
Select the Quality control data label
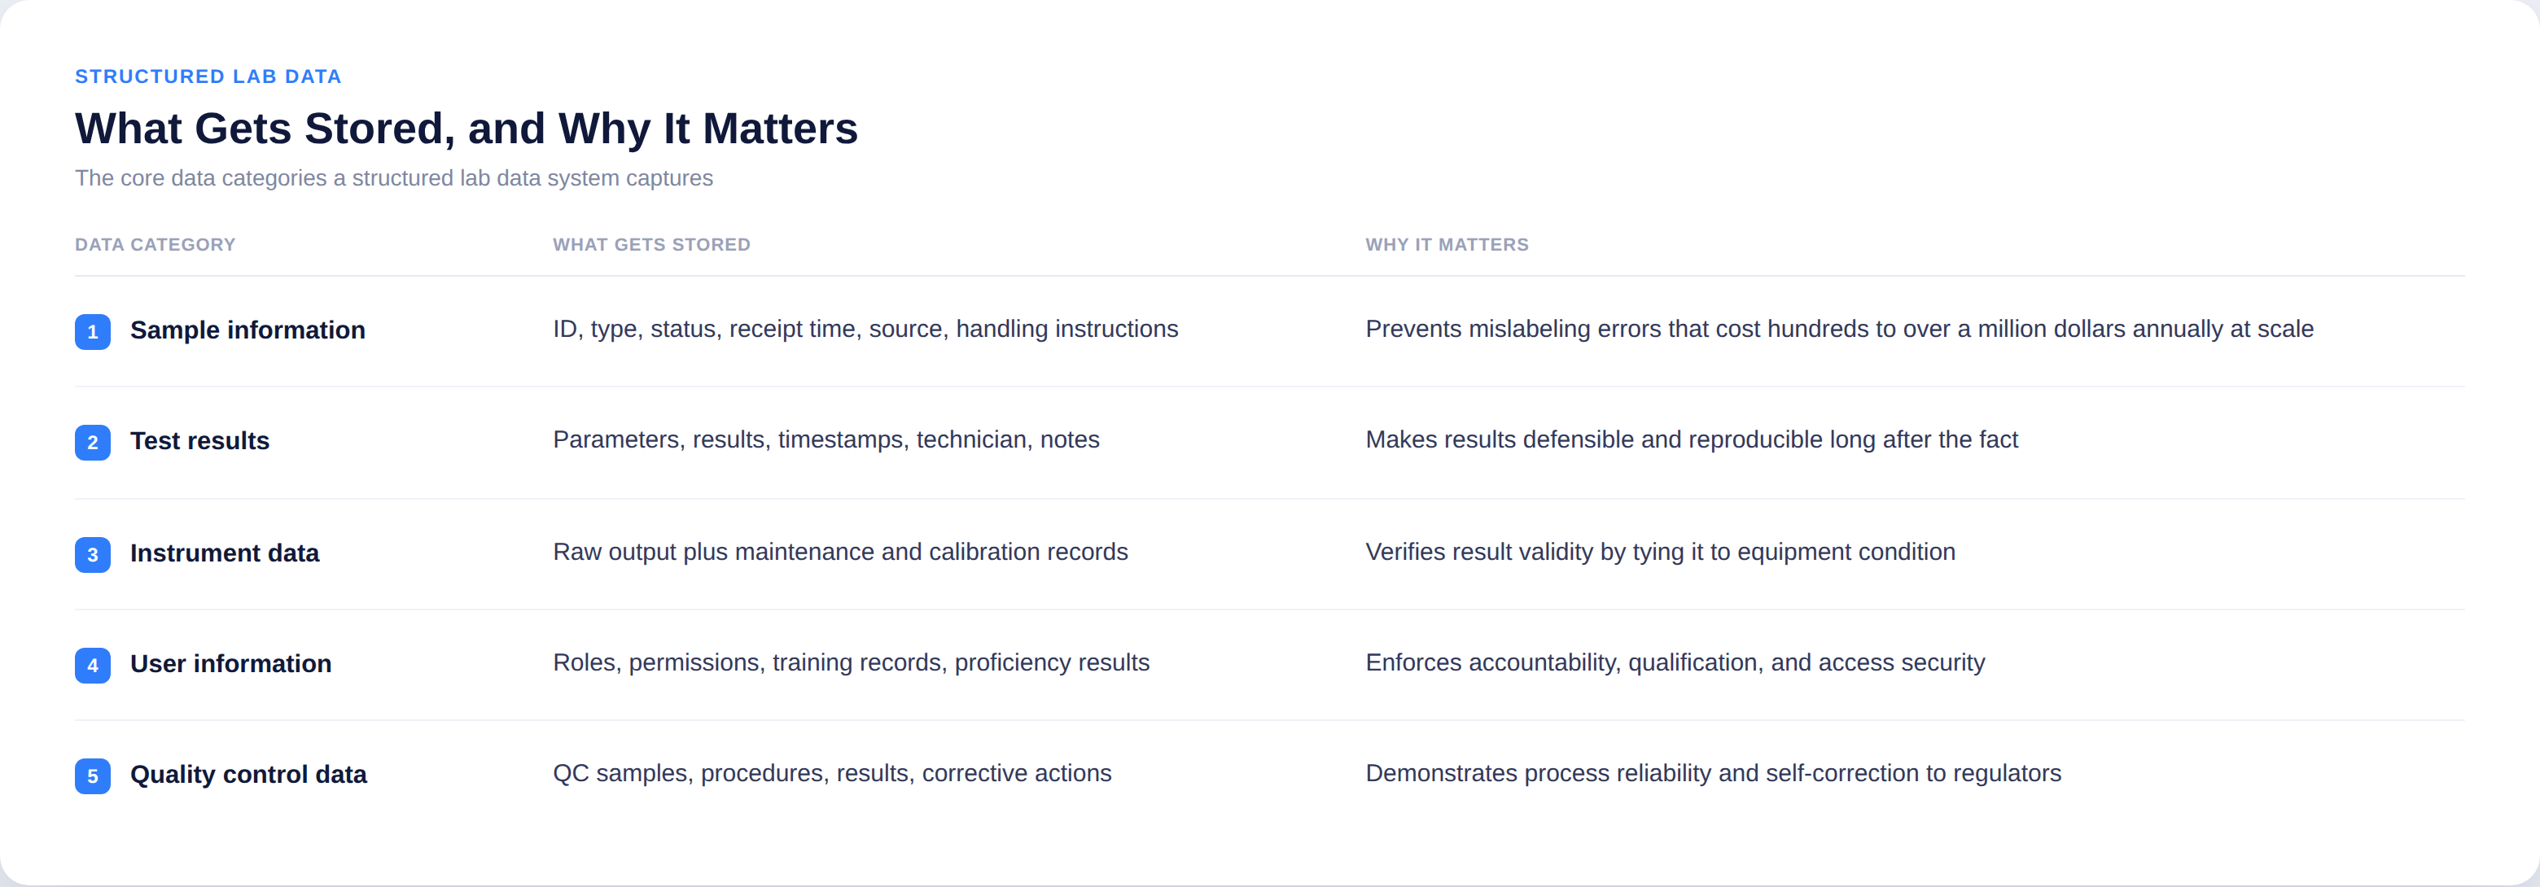(248, 775)
